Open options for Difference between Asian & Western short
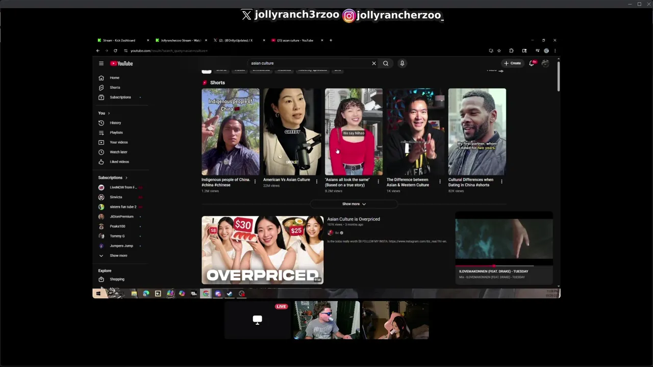This screenshot has width=653, height=367. point(440,181)
